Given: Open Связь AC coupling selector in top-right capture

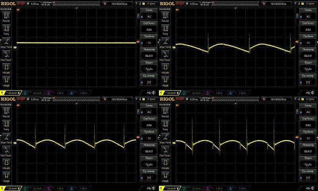Looking at the screenshot, I should pos(308,14).
